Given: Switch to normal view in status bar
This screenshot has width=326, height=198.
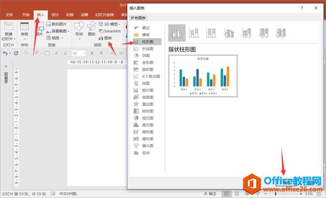Looking at the screenshot, I should 226,194.
